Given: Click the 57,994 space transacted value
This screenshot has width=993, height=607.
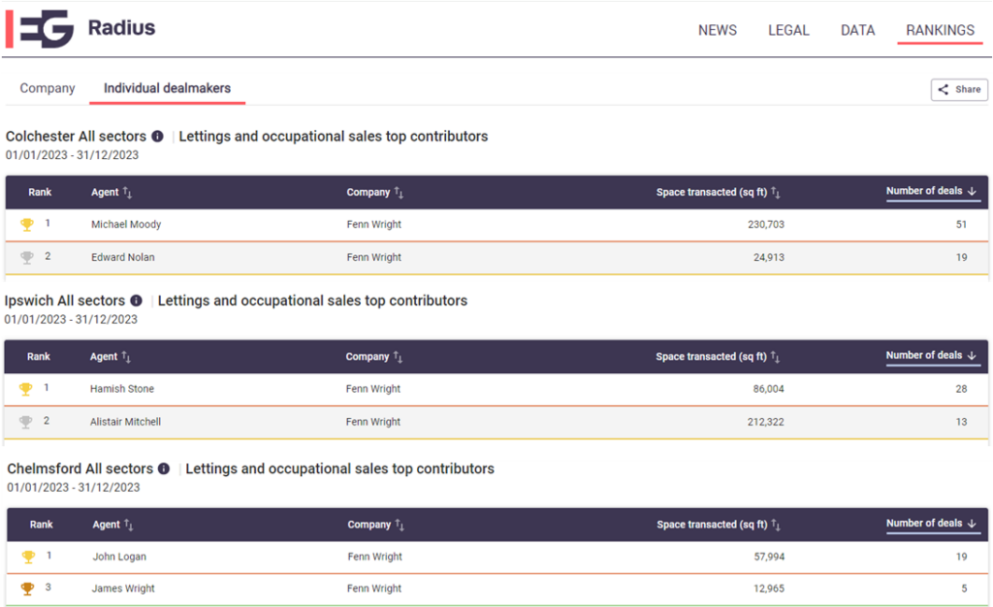Looking at the screenshot, I should [769, 557].
